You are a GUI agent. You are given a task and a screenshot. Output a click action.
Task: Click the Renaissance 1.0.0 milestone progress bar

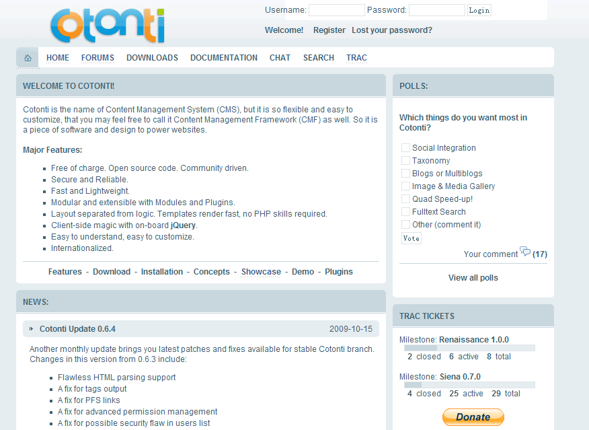(x=469, y=348)
